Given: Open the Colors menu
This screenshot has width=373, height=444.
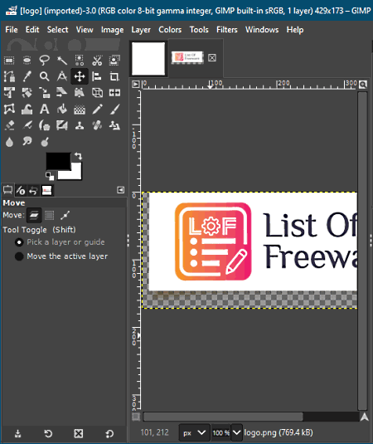Looking at the screenshot, I should [170, 30].
